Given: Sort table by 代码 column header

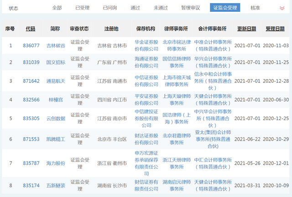Looking at the screenshot, I should 31,29.
